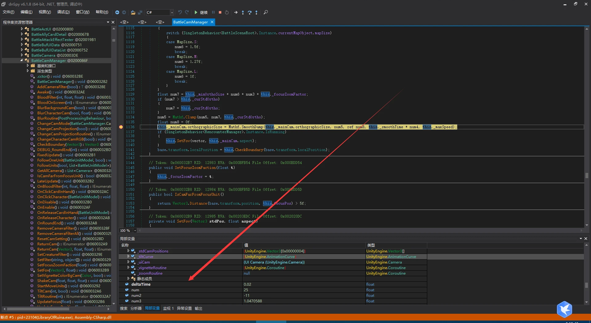Stop debugging with the red square icon
591x323 pixels.
[220, 12]
